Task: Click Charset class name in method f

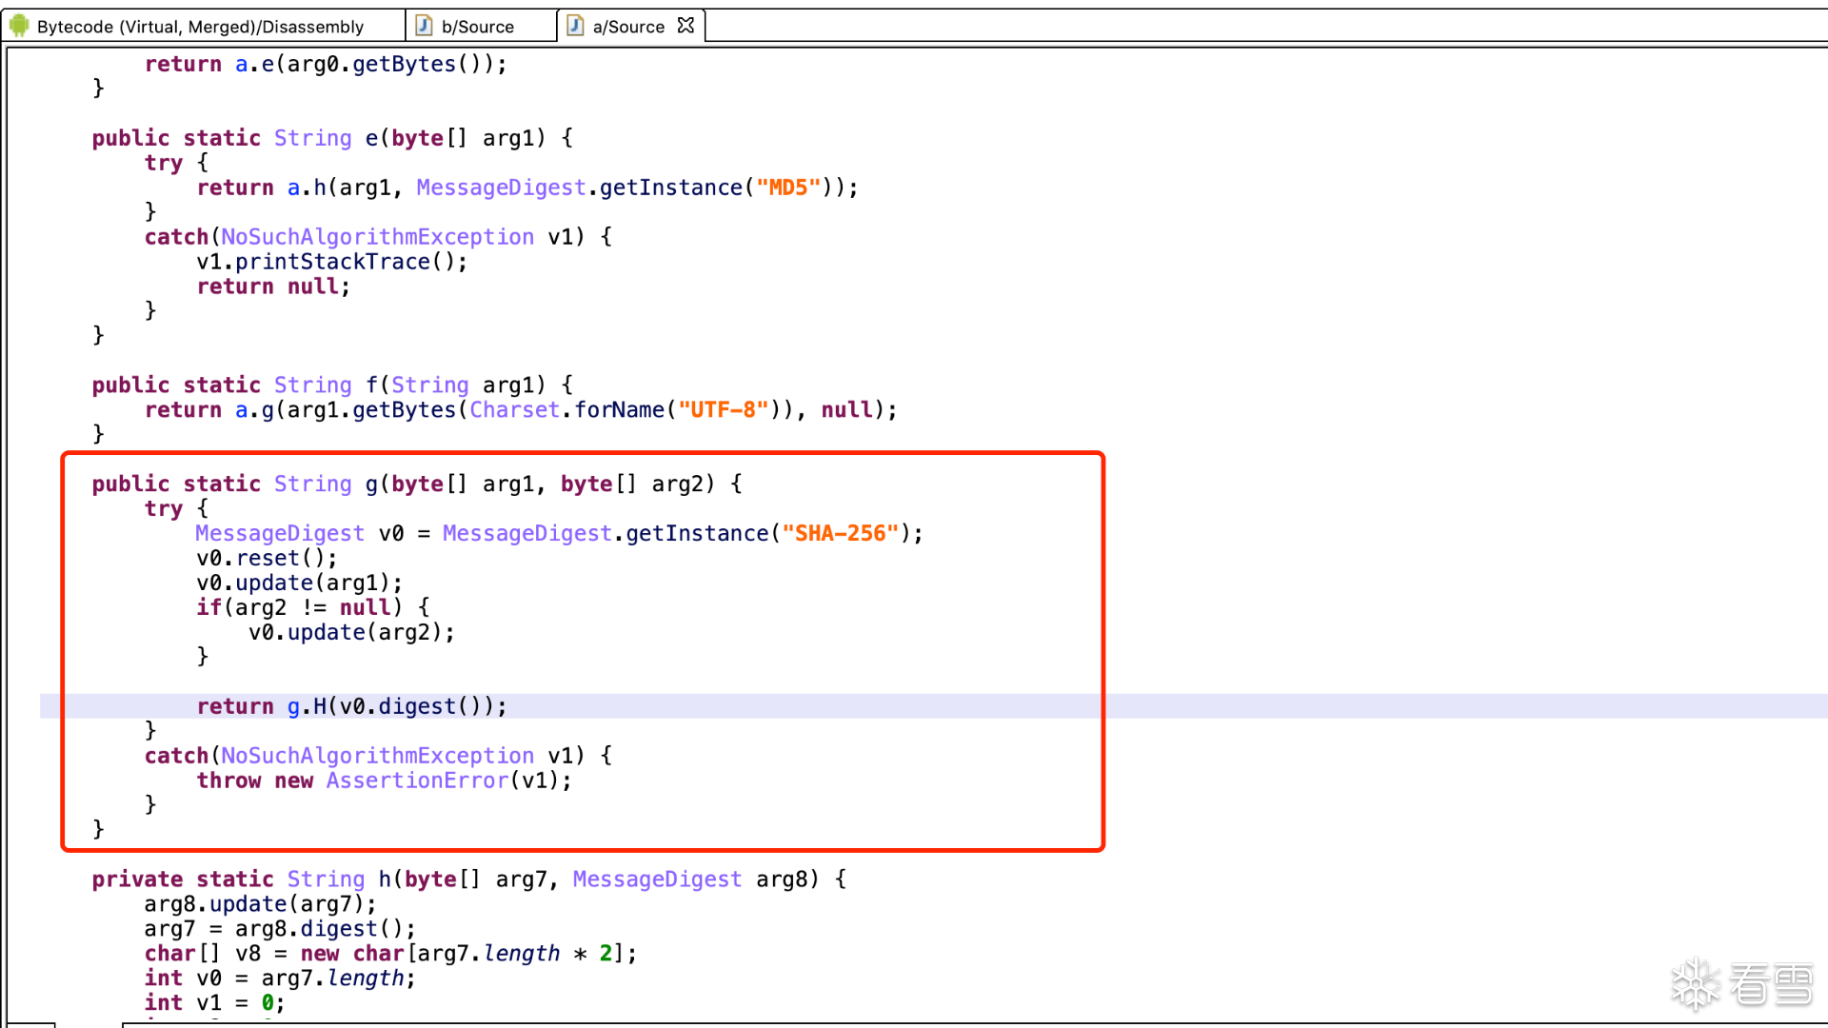Action: (x=514, y=409)
